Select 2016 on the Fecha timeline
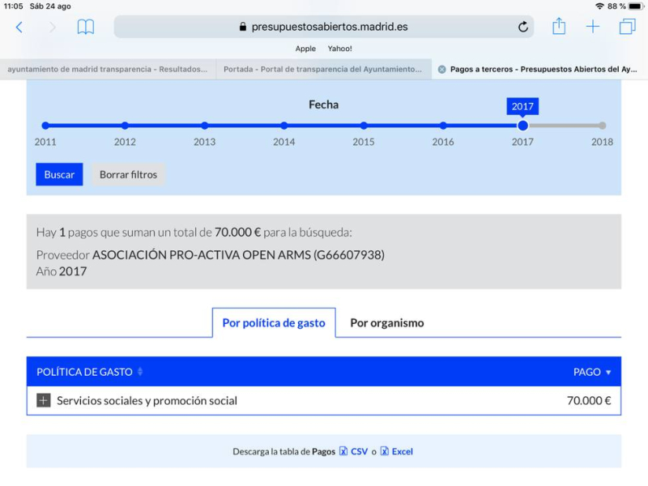The image size is (648, 486). (443, 126)
